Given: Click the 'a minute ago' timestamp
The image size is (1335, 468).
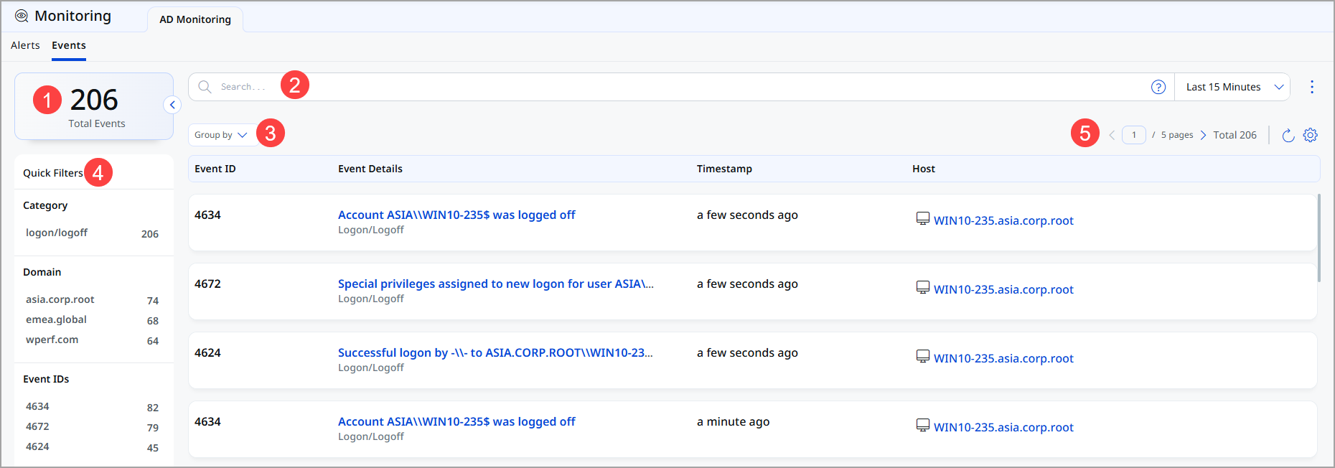Looking at the screenshot, I should pyautogui.click(x=733, y=421).
